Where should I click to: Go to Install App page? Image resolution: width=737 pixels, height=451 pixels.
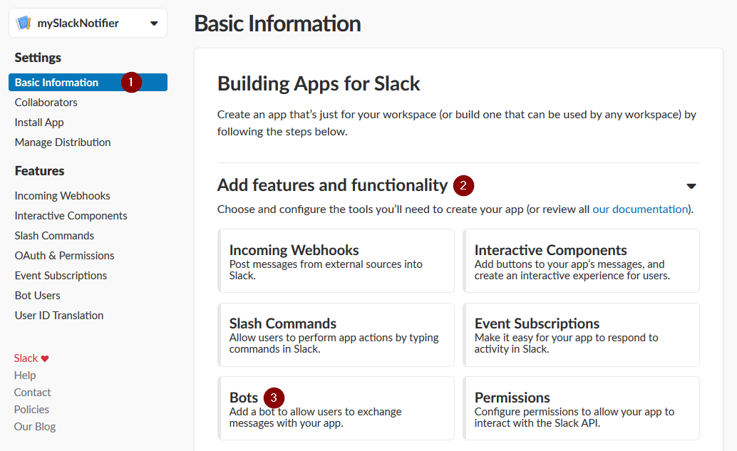[39, 123]
